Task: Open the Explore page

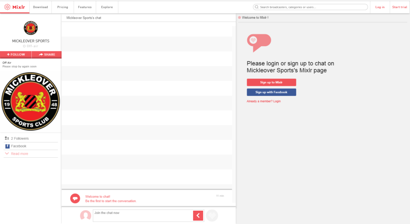Action: coord(107,7)
